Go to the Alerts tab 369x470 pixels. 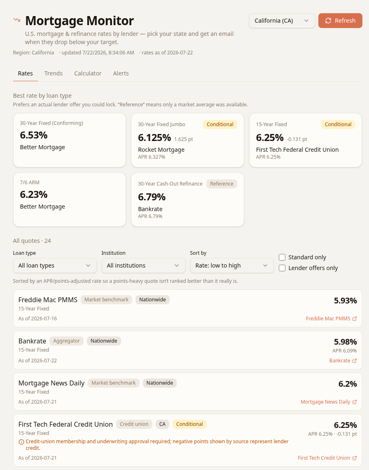121,73
